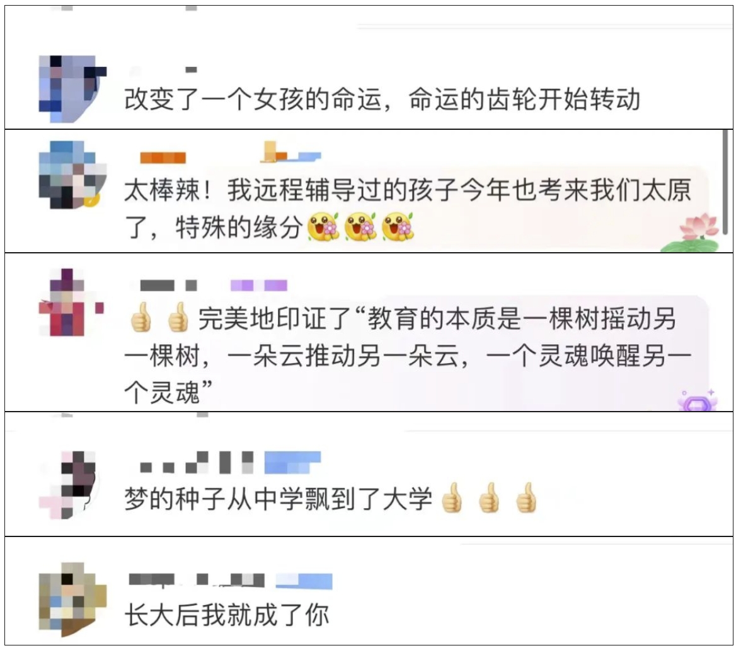
Task: Click blue badge above '梦的种子' comment
Action: coord(292,463)
